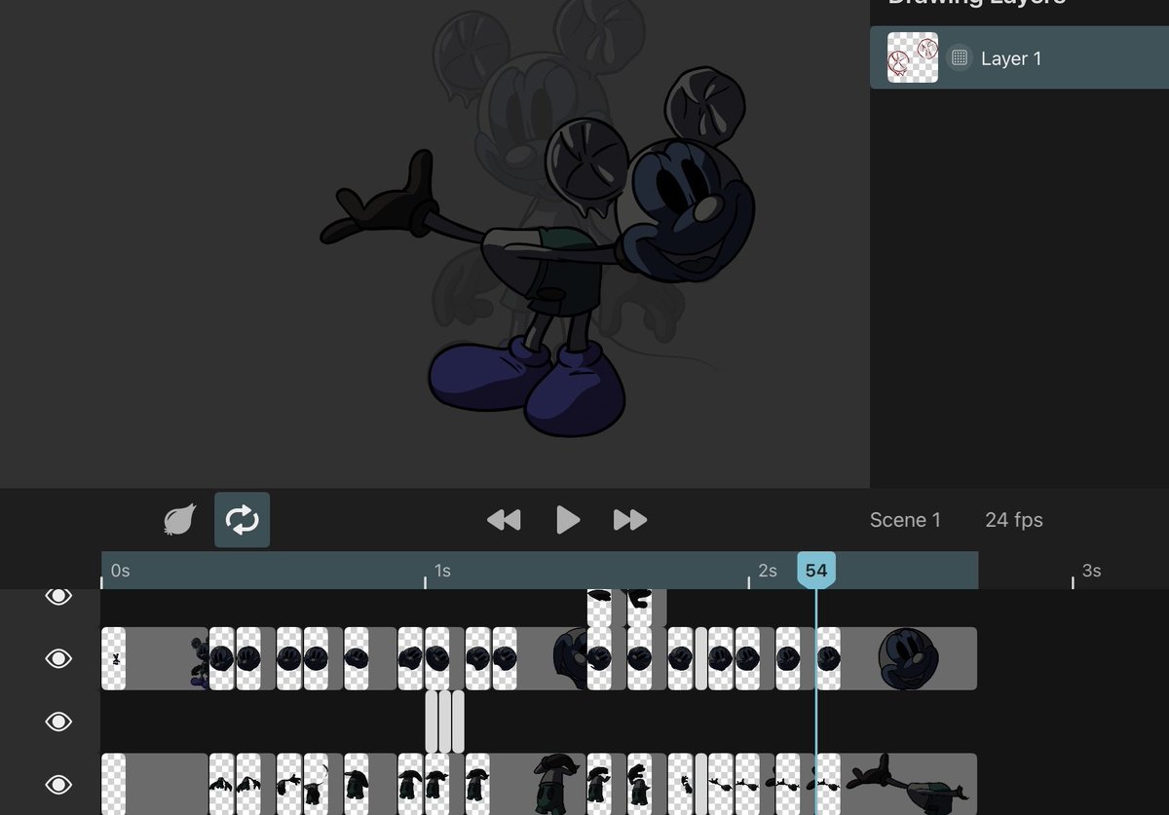Screen dimensions: 1169x815
Task: Open the Scene 1 selector
Action: point(905,520)
